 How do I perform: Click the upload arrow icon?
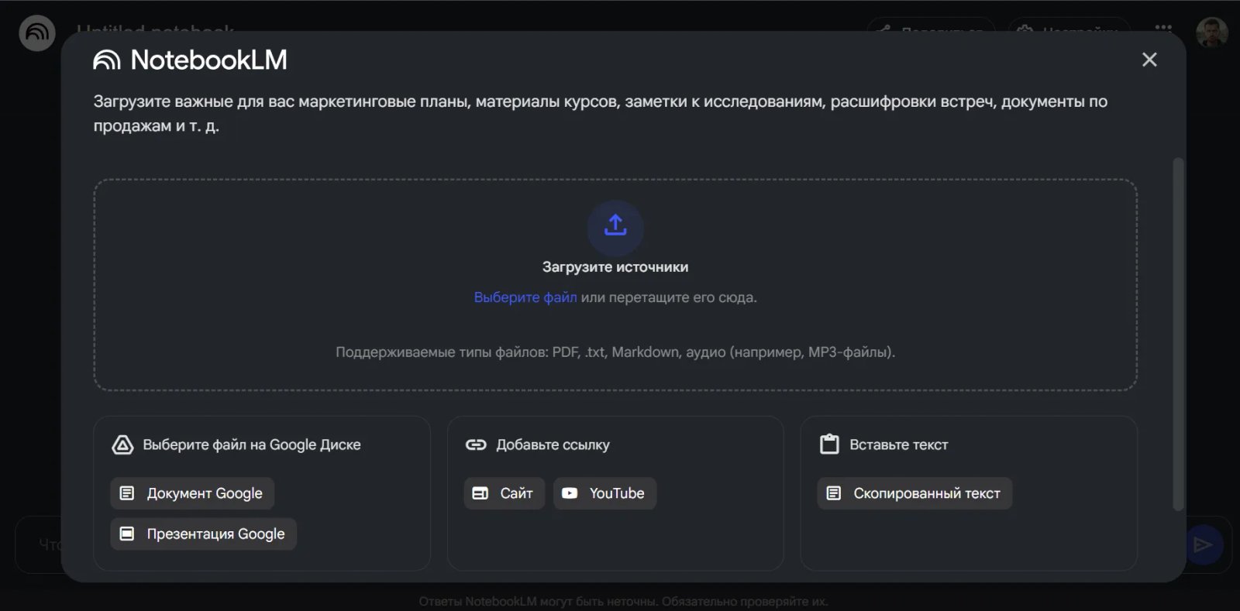[x=615, y=226]
